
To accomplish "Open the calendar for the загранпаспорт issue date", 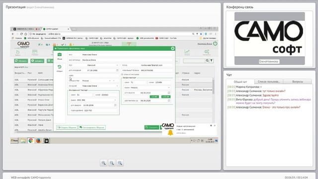I will click(x=169, y=93).
